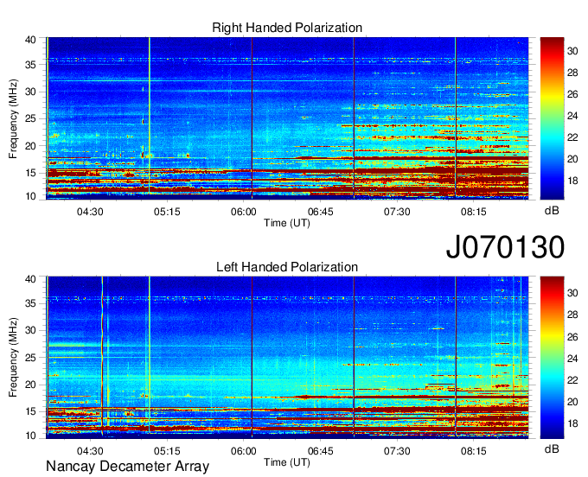Click 05:15 time tick under Left Handed plot

(167, 451)
